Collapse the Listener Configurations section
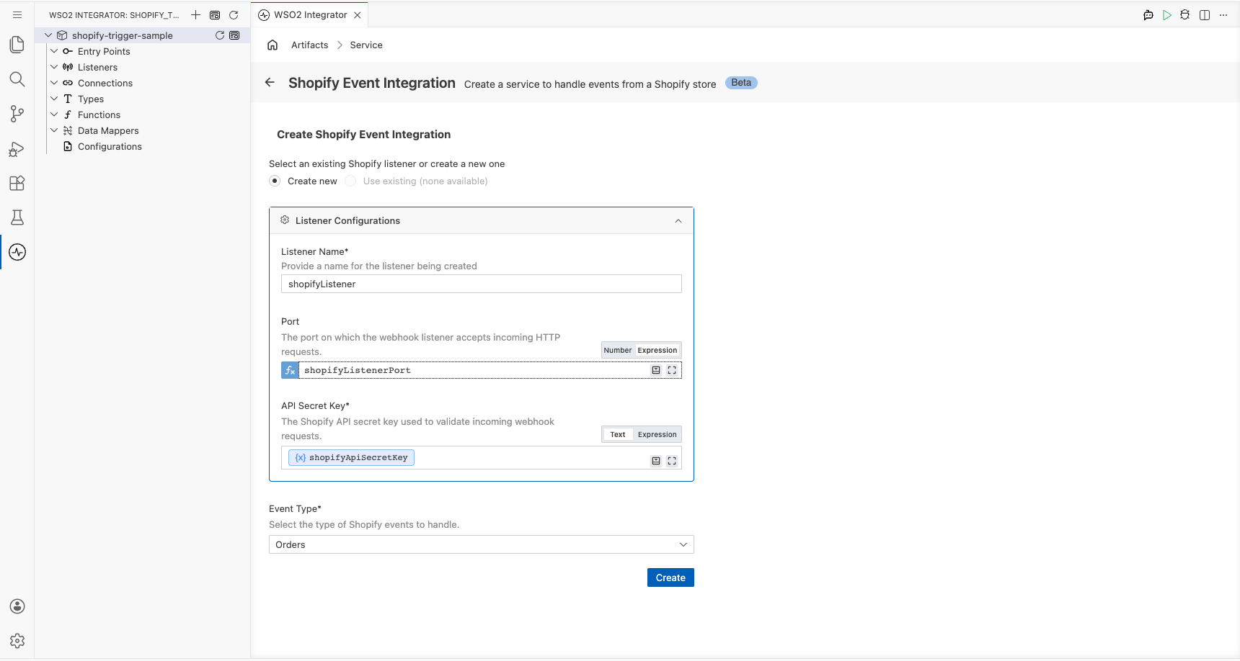 point(678,221)
